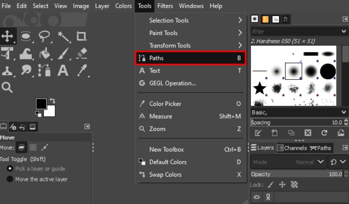Select the Text tool in toolbox
The image size is (349, 204).
click(x=63, y=70)
